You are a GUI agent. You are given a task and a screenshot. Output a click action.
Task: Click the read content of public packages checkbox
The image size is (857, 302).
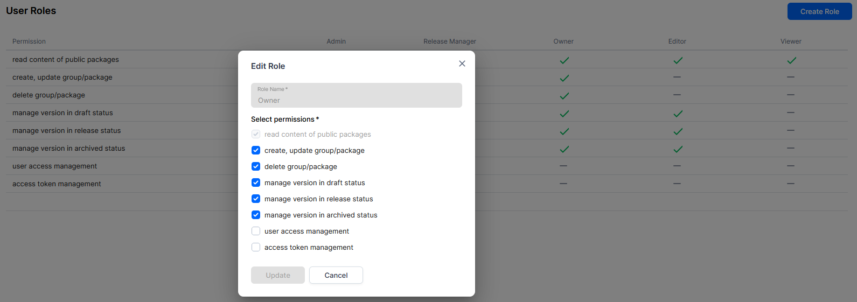pyautogui.click(x=256, y=134)
